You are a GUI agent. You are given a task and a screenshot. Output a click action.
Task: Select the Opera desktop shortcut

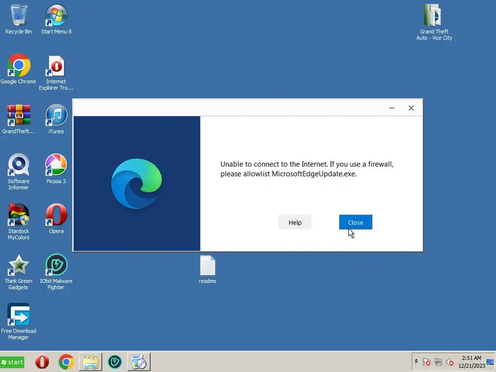tap(56, 219)
